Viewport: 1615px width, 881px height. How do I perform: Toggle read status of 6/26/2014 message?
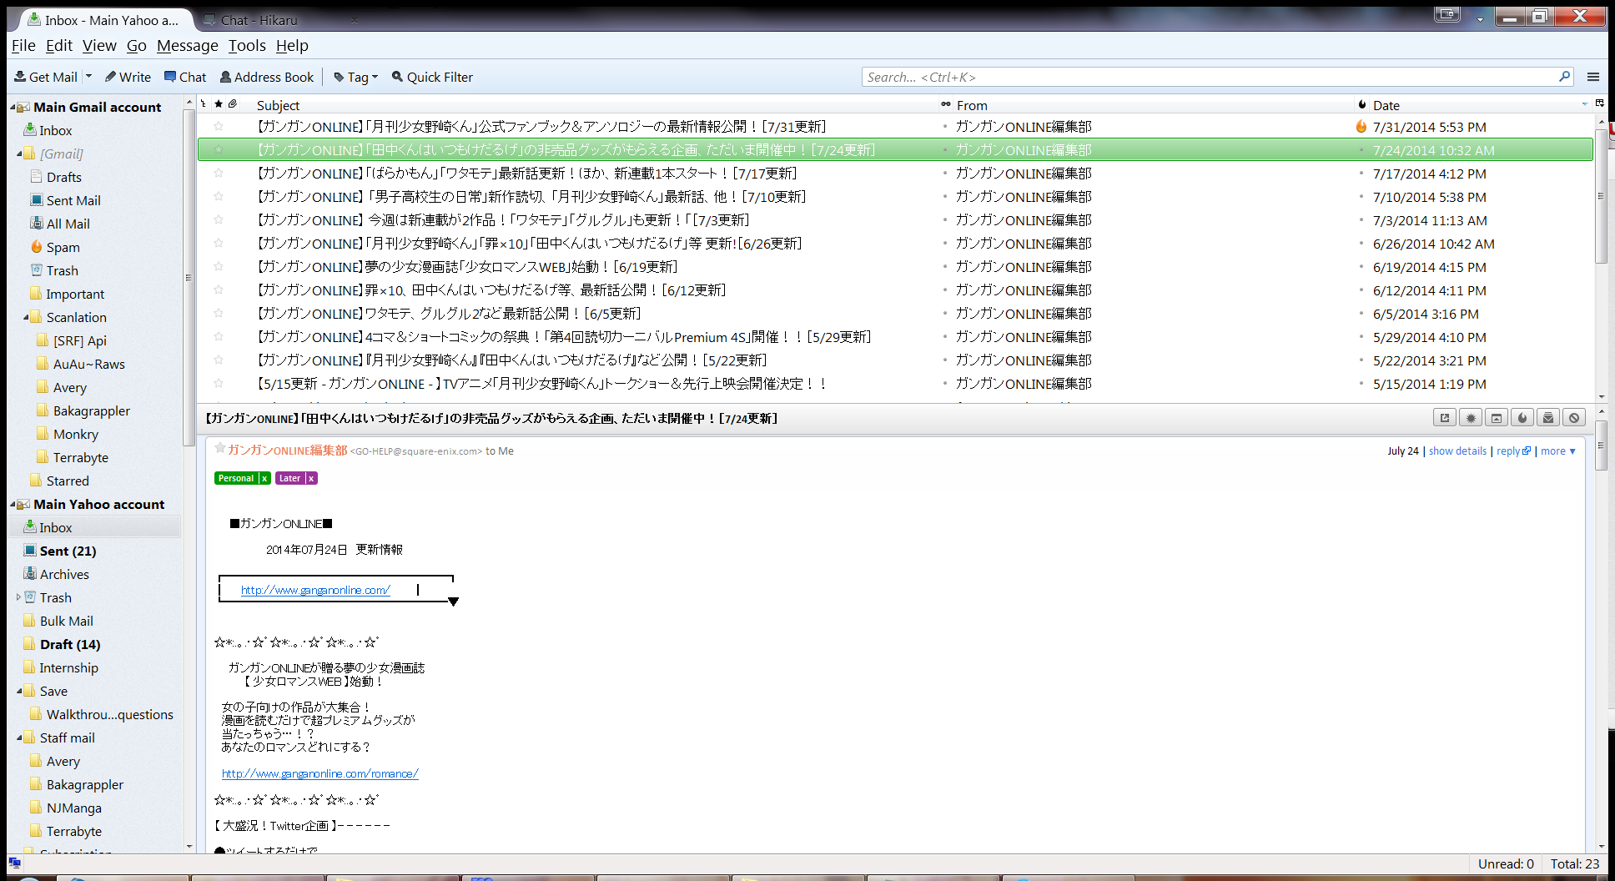(x=945, y=244)
